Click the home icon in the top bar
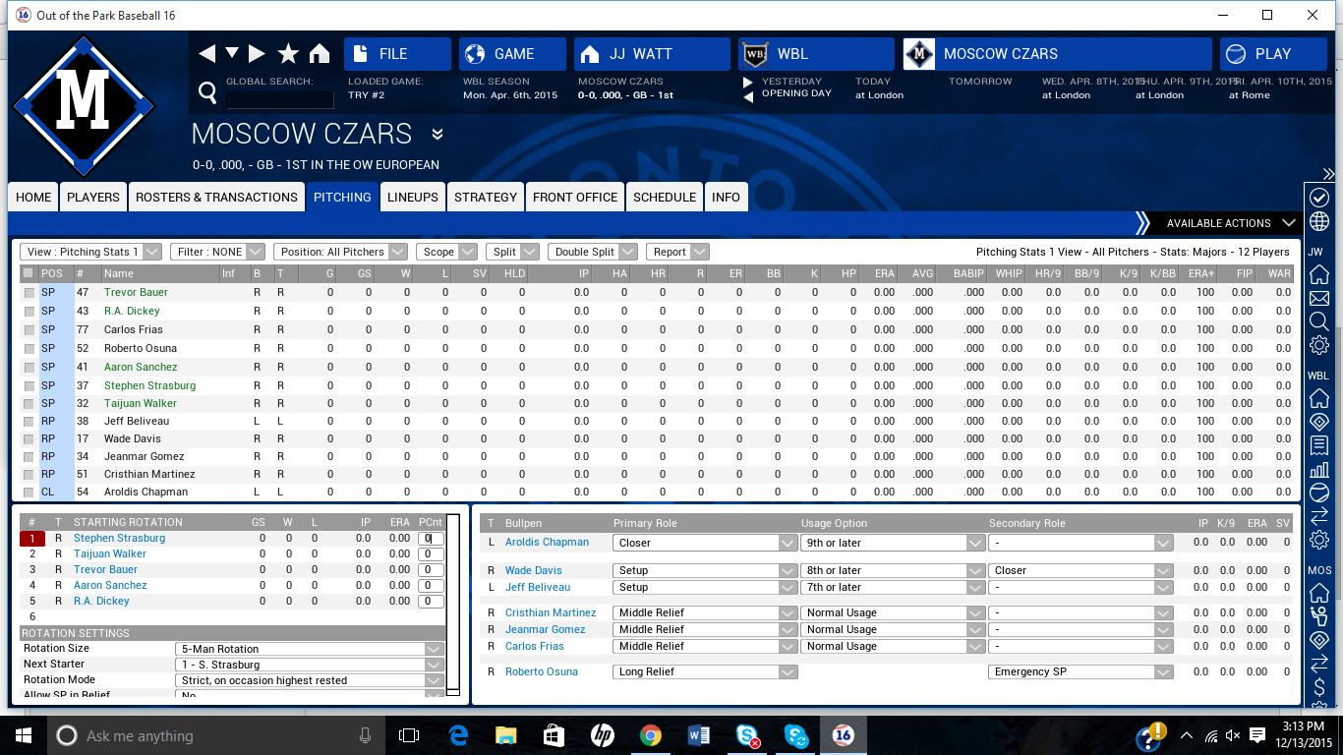The height and width of the screenshot is (755, 1343). [x=320, y=53]
